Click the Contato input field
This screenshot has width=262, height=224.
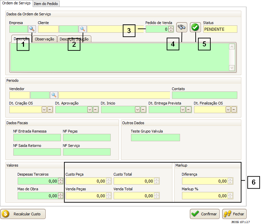point(204,95)
